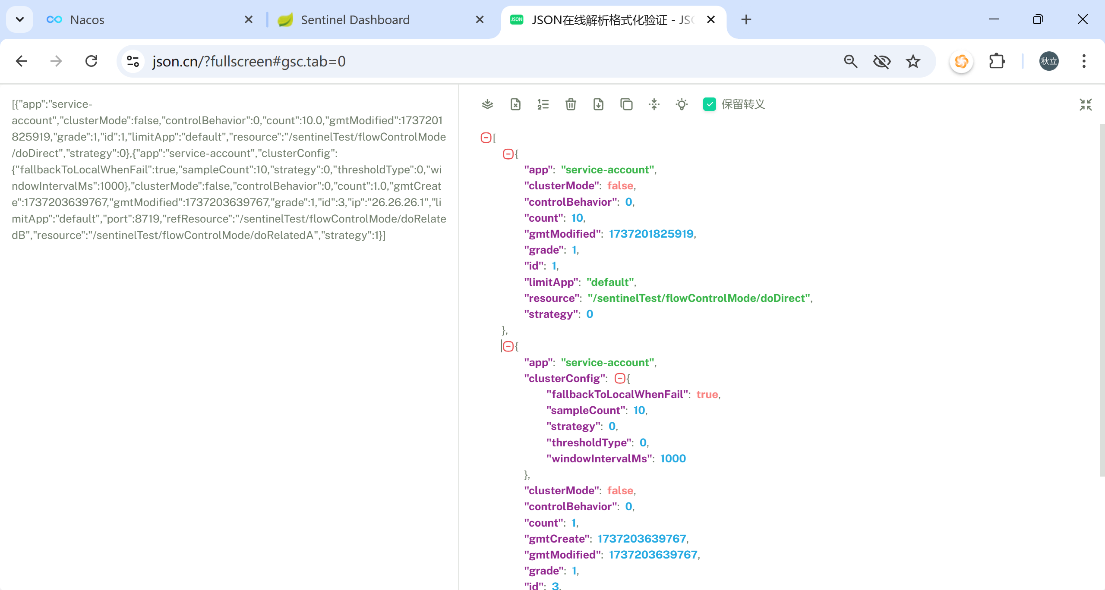Viewport: 1105px width, 590px height.
Task: Open the tab search dropdown chevron
Action: point(20,19)
